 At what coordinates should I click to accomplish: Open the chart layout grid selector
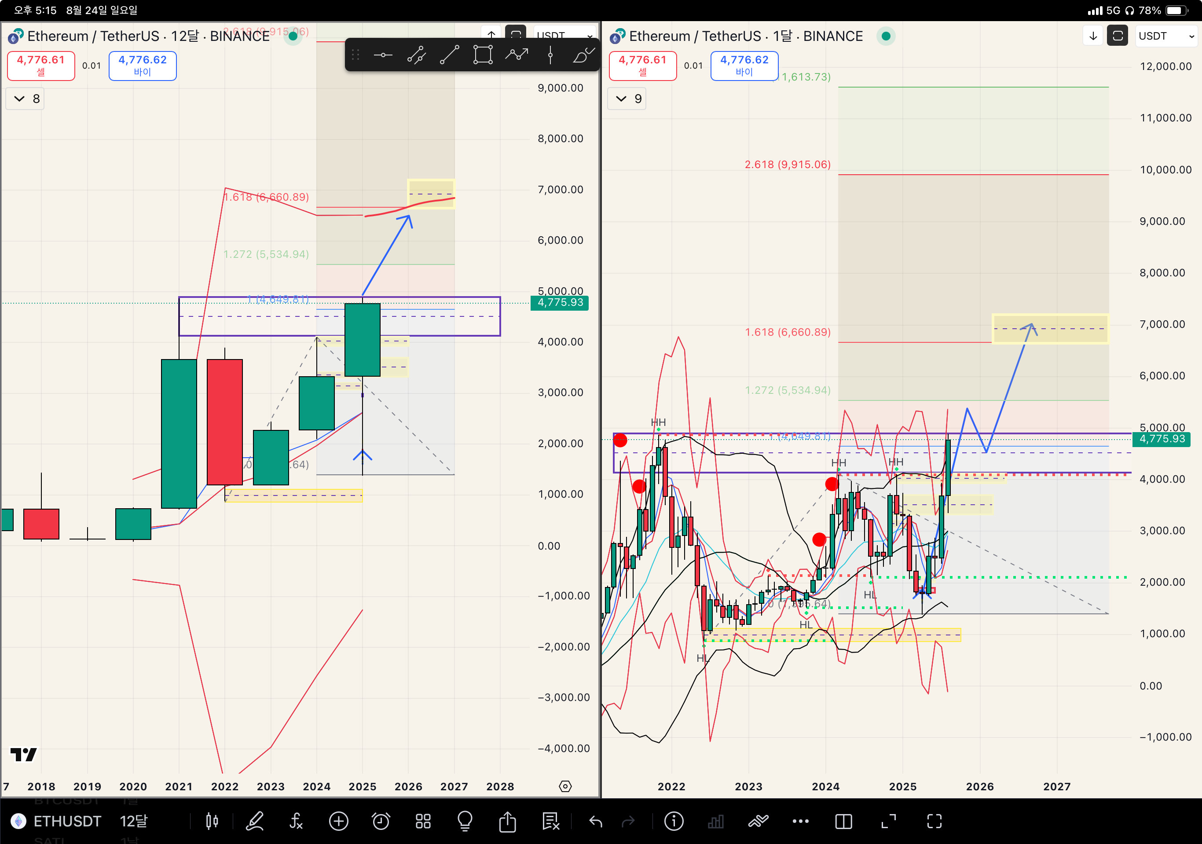coord(423,821)
